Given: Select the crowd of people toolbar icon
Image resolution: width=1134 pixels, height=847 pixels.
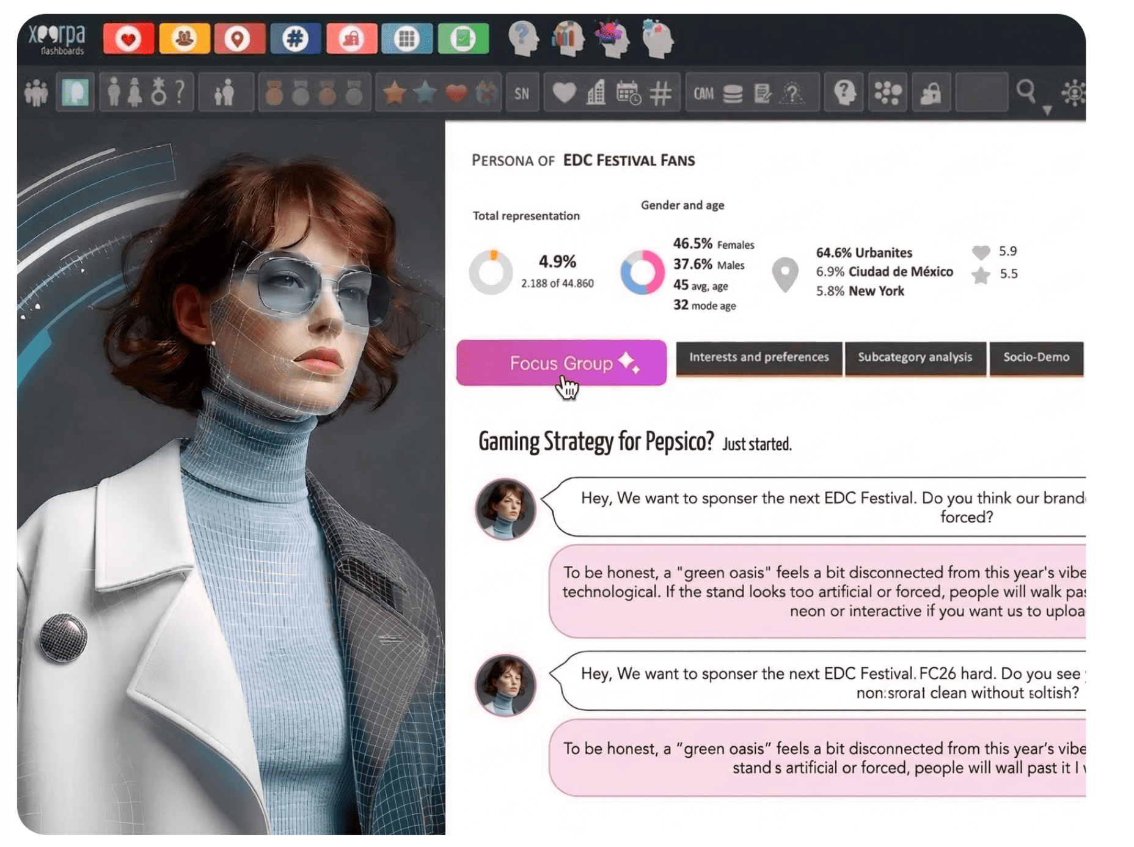Looking at the screenshot, I should 36,93.
